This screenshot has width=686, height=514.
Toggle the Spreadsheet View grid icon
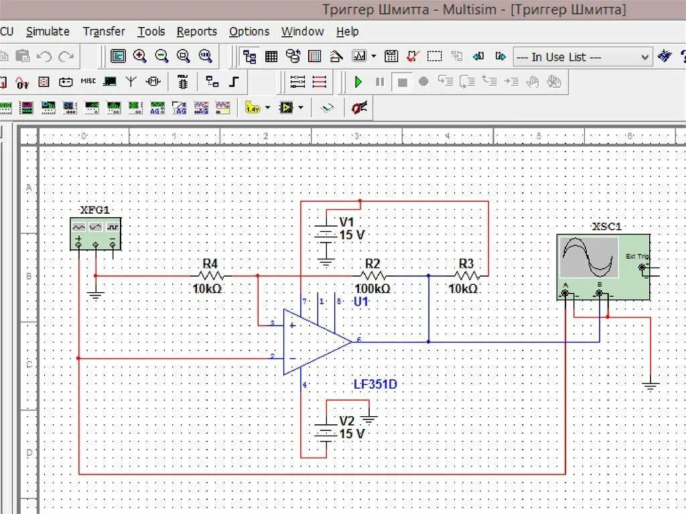(271, 56)
